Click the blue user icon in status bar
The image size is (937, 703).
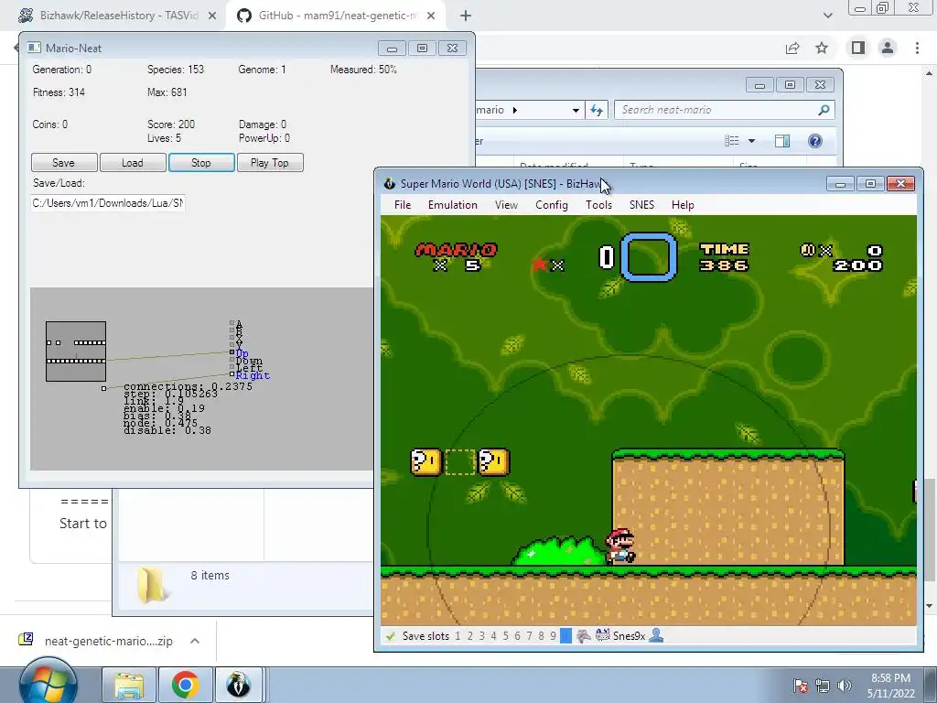coord(656,635)
